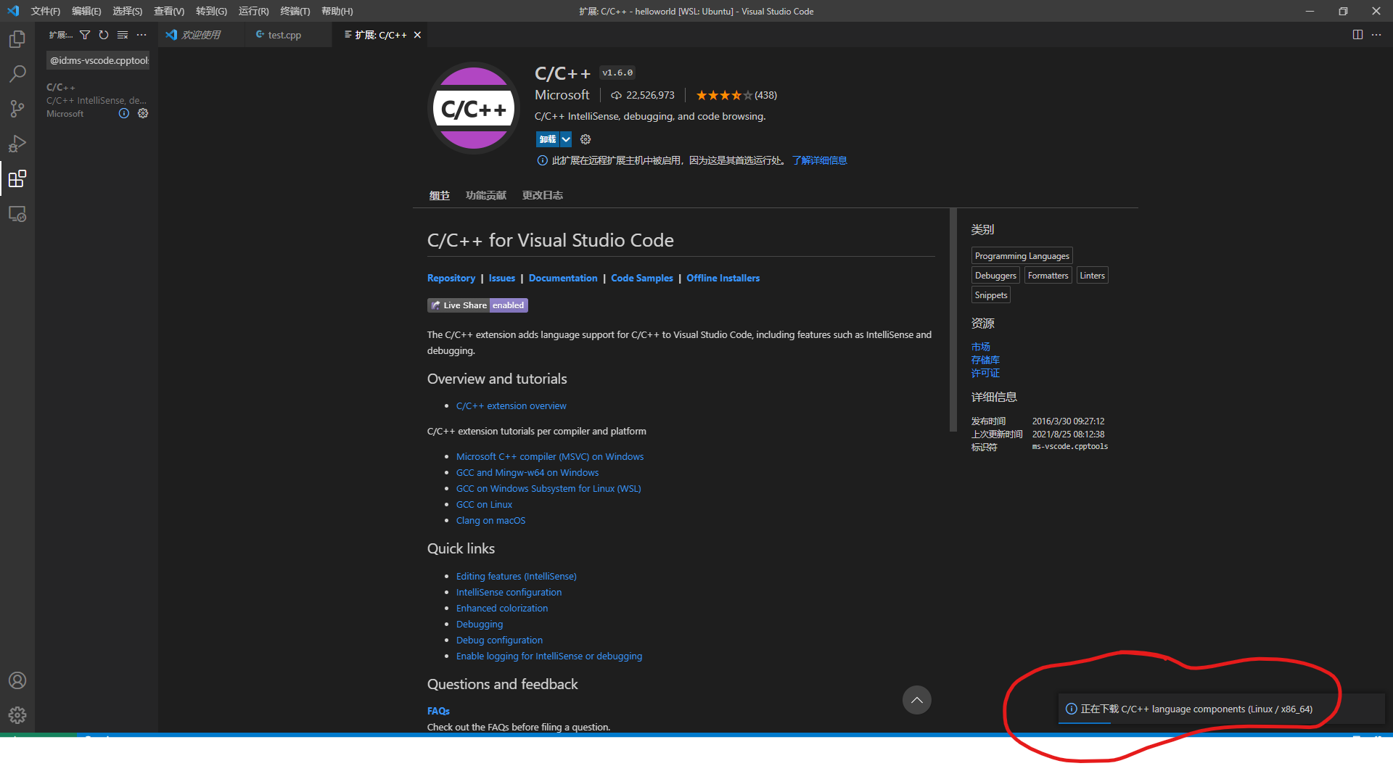
Task: Expand the uninstall button dropdown arrow
Action: pos(566,139)
